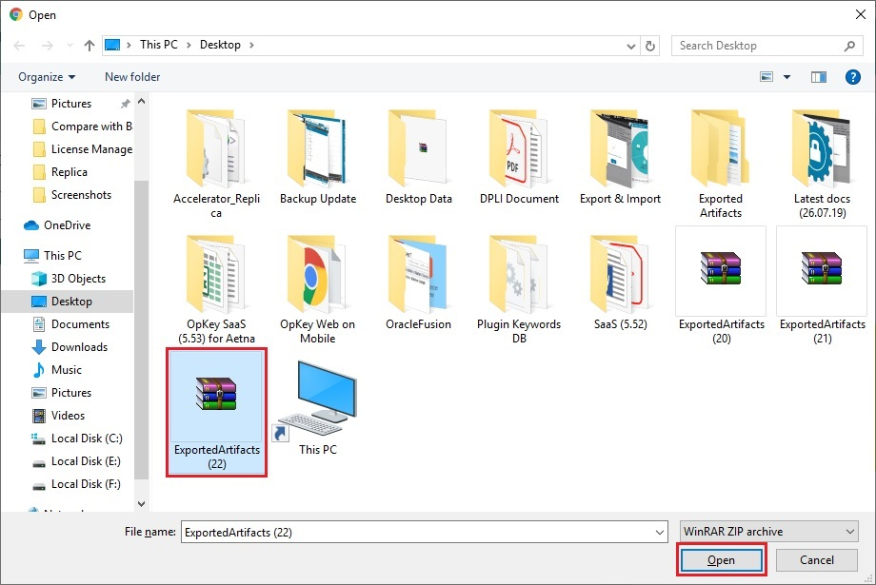Select the Desktop Data folder
876x585 pixels.
[418, 155]
